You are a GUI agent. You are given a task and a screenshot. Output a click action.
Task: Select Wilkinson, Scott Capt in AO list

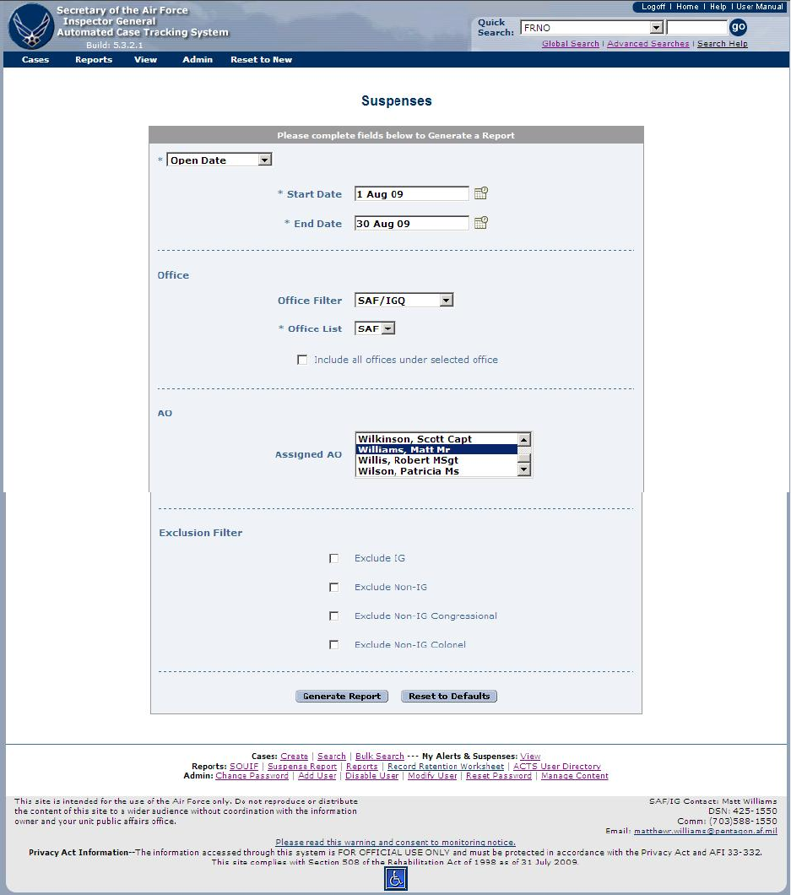[436, 439]
